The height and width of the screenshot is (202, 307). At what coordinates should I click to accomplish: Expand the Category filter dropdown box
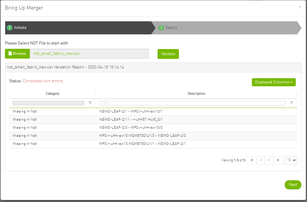48,103
